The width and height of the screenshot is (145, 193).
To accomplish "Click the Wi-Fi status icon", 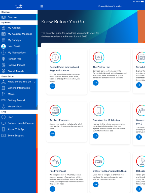I will 134,2.
